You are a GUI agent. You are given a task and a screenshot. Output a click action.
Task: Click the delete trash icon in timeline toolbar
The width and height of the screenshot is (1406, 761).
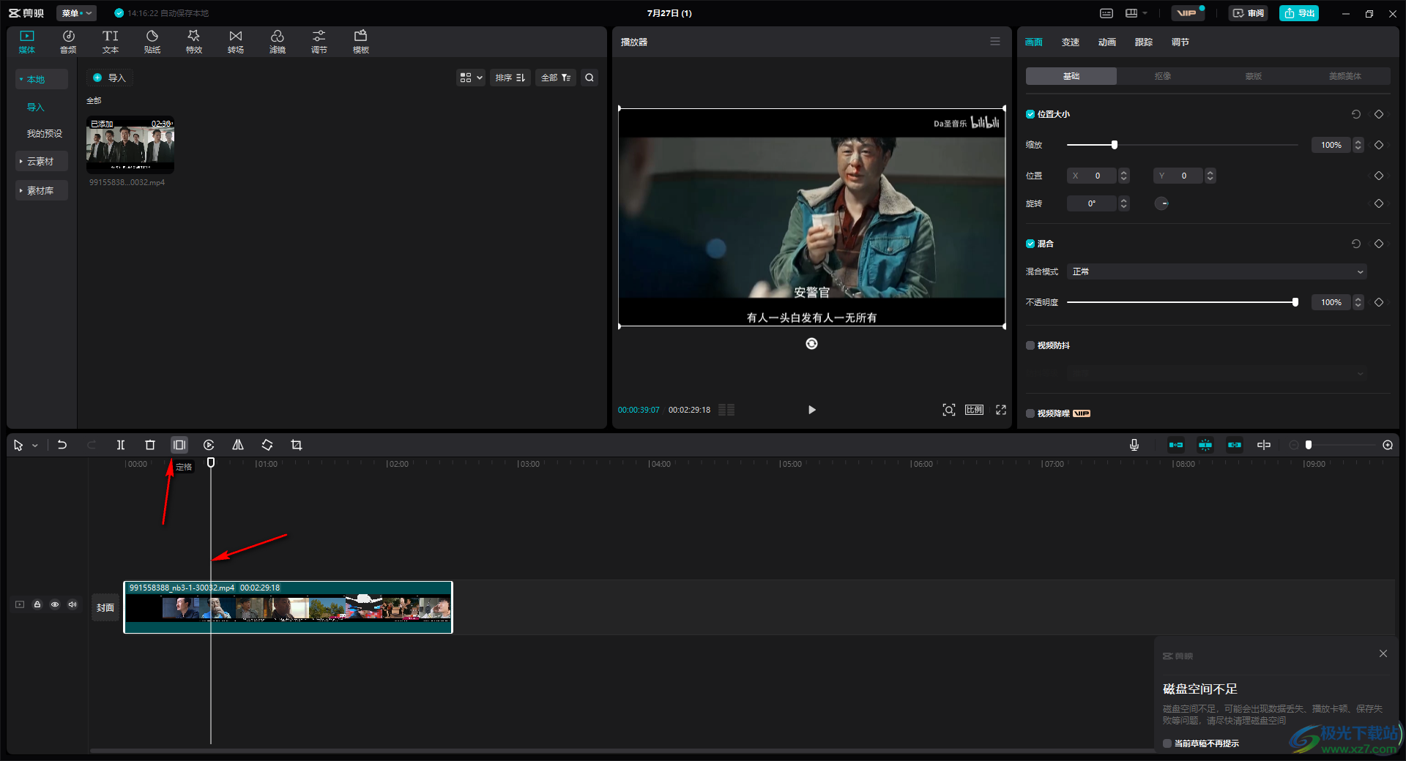[x=150, y=445]
